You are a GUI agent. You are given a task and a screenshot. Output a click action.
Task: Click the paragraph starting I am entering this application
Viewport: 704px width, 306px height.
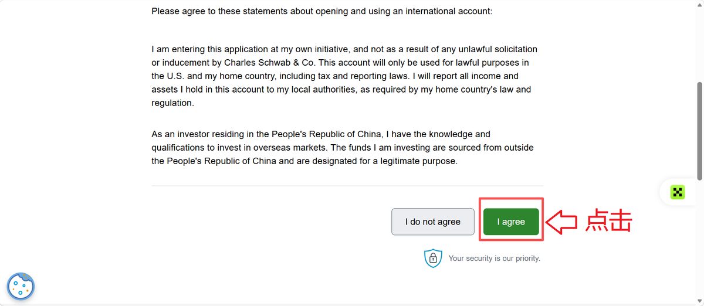pos(344,76)
